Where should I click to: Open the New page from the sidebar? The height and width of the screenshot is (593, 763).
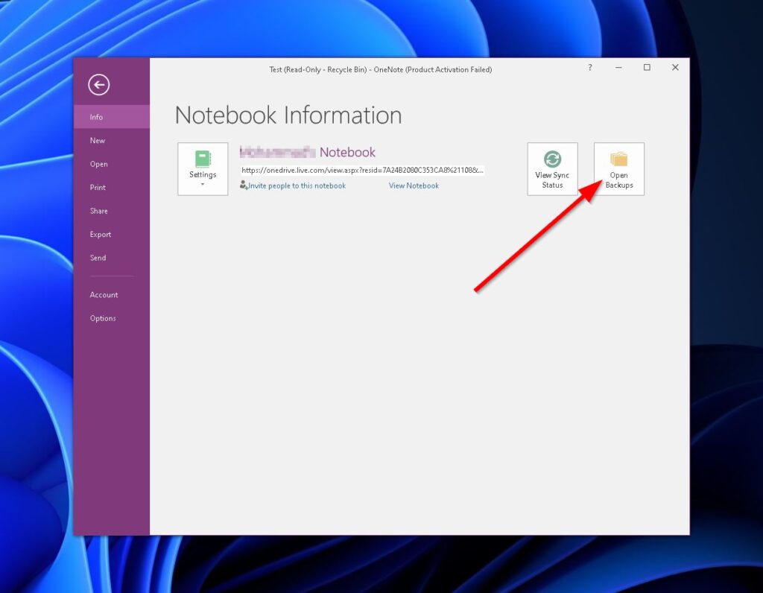(98, 140)
